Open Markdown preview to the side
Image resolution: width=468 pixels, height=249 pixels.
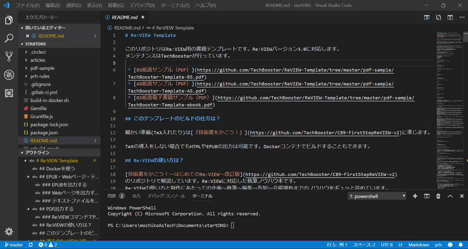point(427,17)
